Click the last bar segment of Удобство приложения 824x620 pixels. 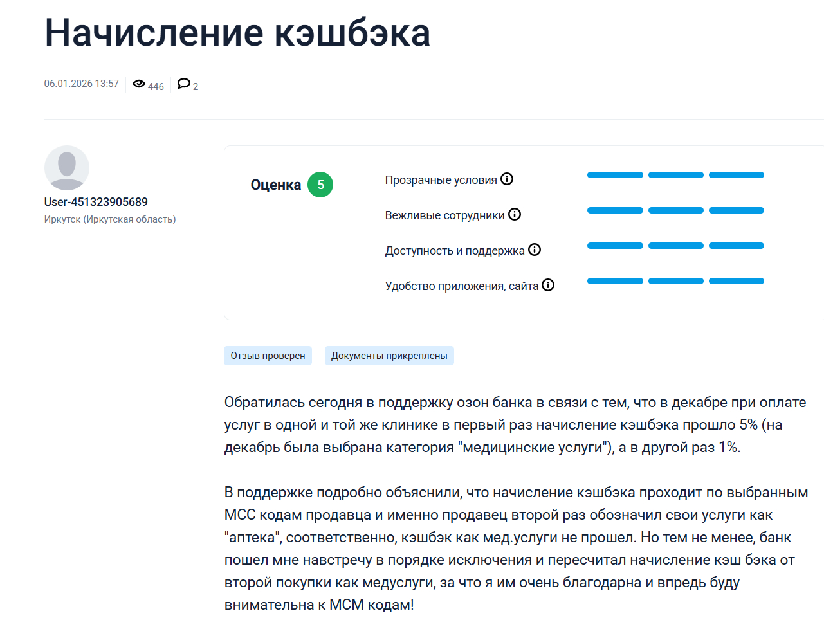pos(737,280)
